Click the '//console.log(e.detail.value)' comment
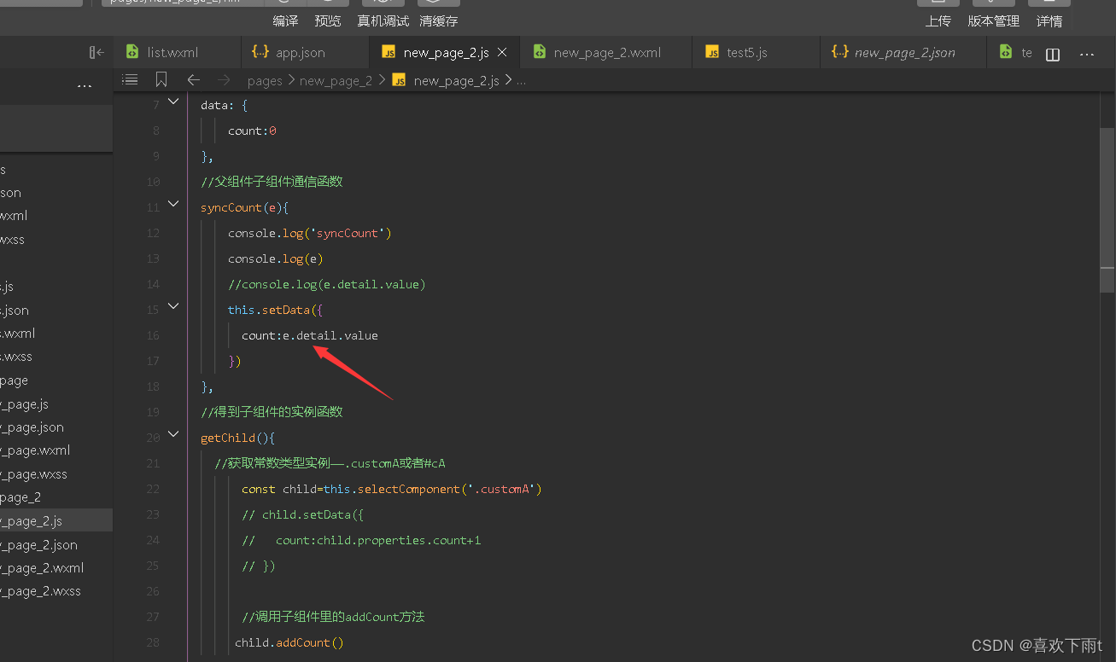The height and width of the screenshot is (662, 1116). point(327,284)
